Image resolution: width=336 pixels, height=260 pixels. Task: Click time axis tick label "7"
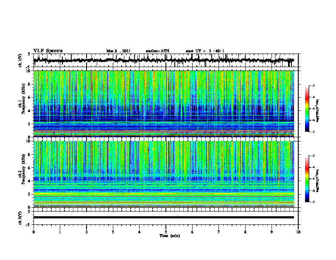(219, 232)
